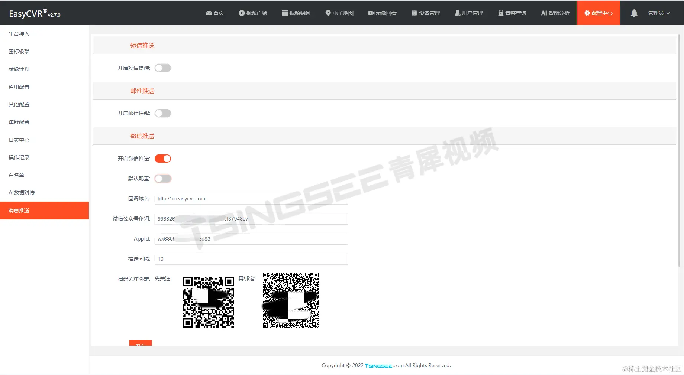Click the 设备管理 device icon

coord(414,13)
